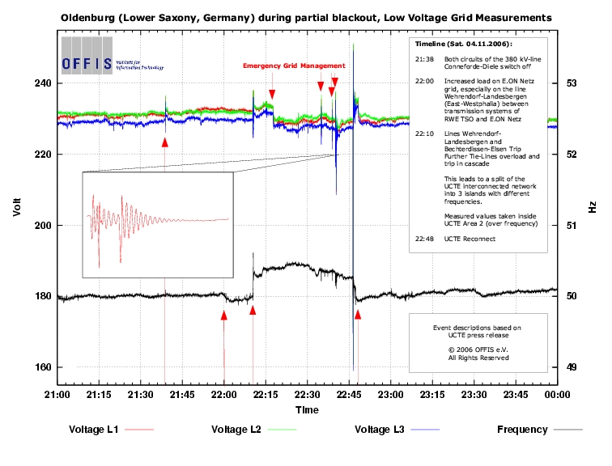The height and width of the screenshot is (466, 612).
Task: Click the 21:00 tick on the time axis
Action: click(57, 394)
